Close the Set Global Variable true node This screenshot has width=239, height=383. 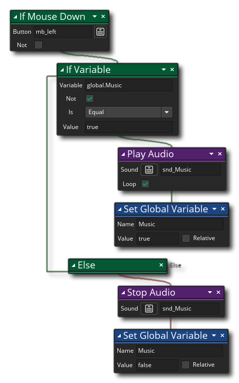(223, 209)
